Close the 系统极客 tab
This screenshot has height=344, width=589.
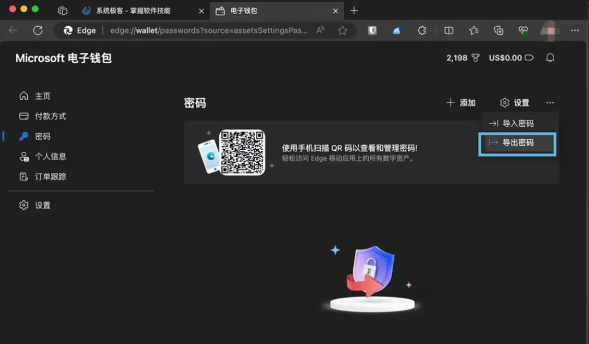(201, 11)
